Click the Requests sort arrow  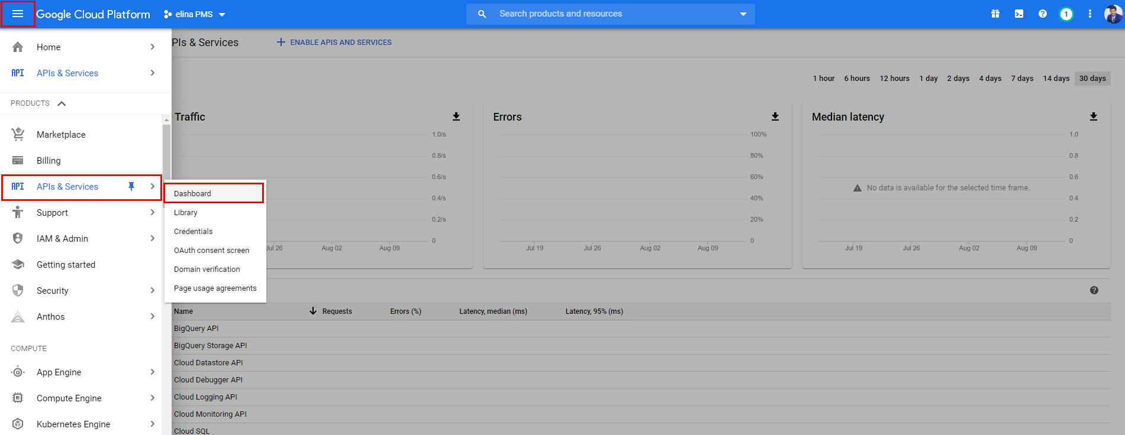click(x=313, y=311)
